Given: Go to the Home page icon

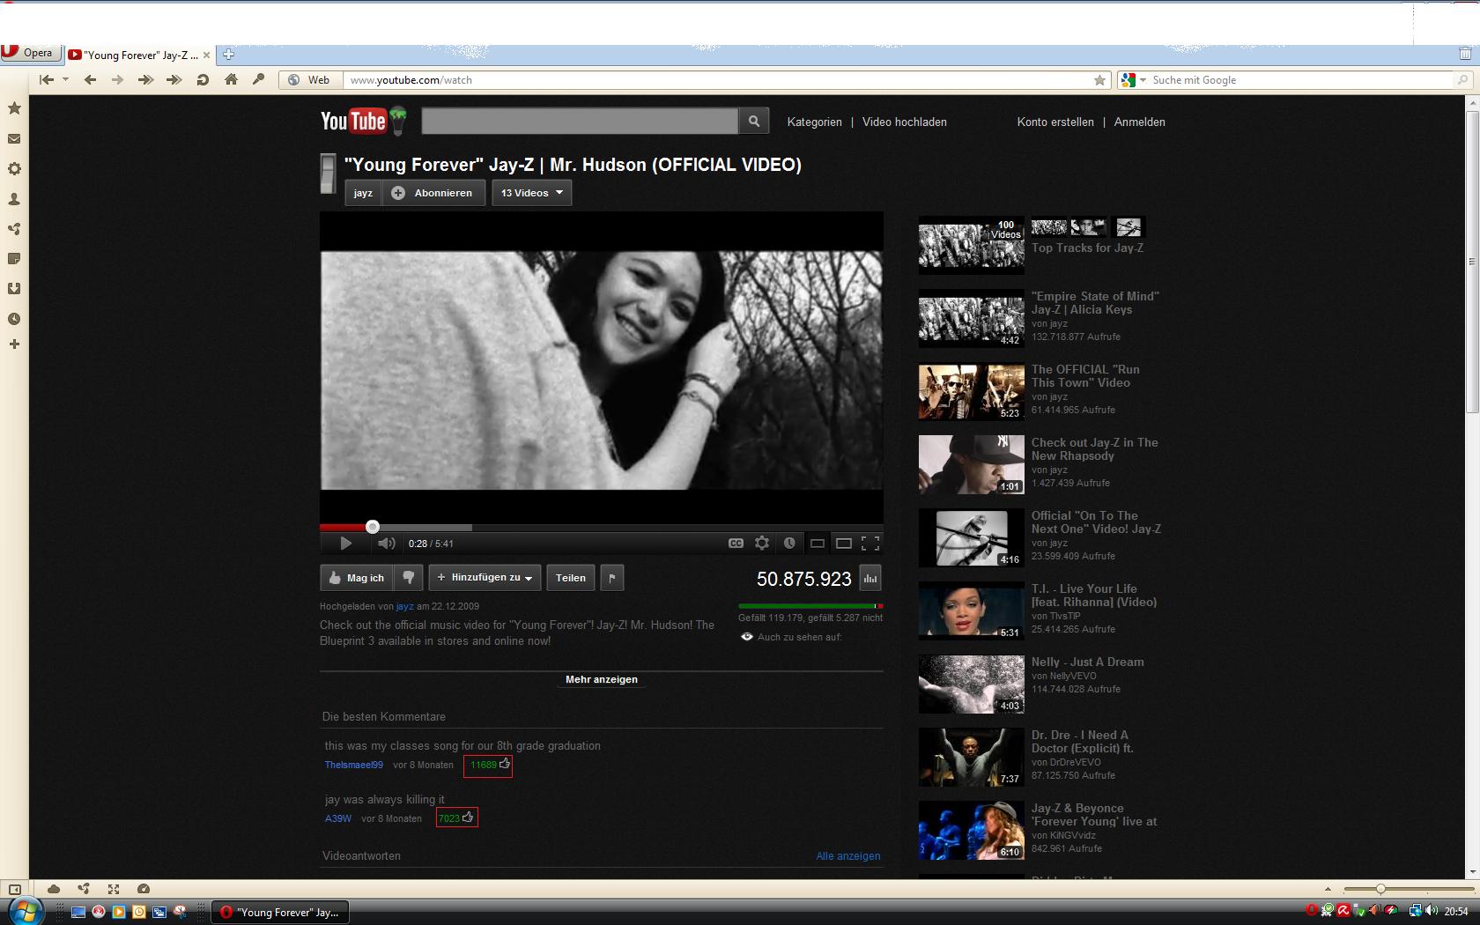Looking at the screenshot, I should (231, 79).
